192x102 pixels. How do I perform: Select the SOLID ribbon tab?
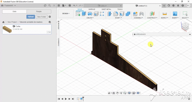coord(80,9)
